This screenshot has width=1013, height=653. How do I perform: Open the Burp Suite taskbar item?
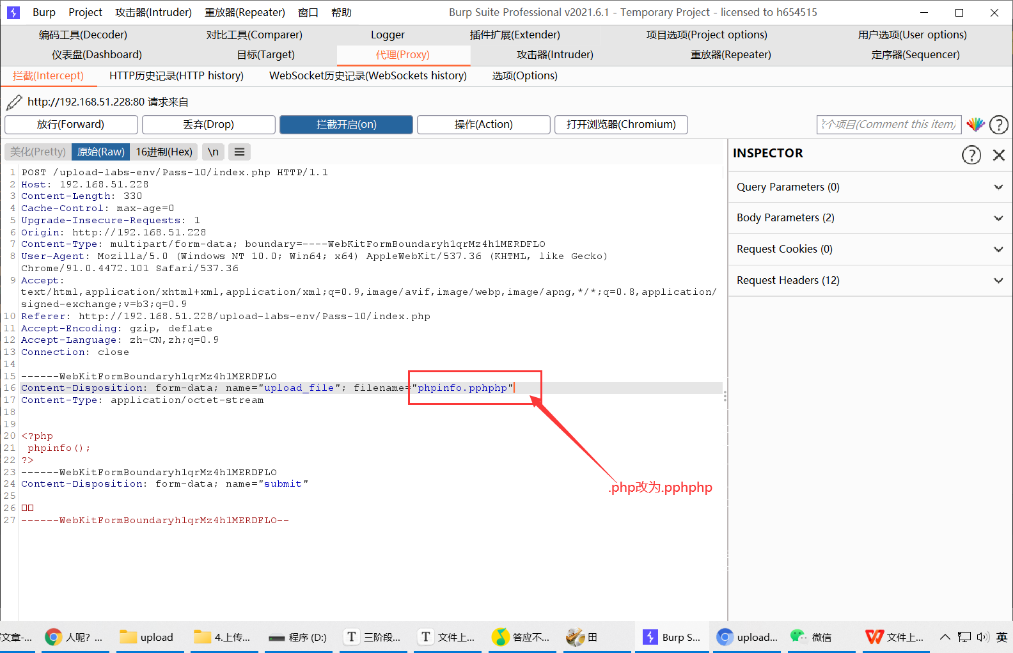pos(672,637)
